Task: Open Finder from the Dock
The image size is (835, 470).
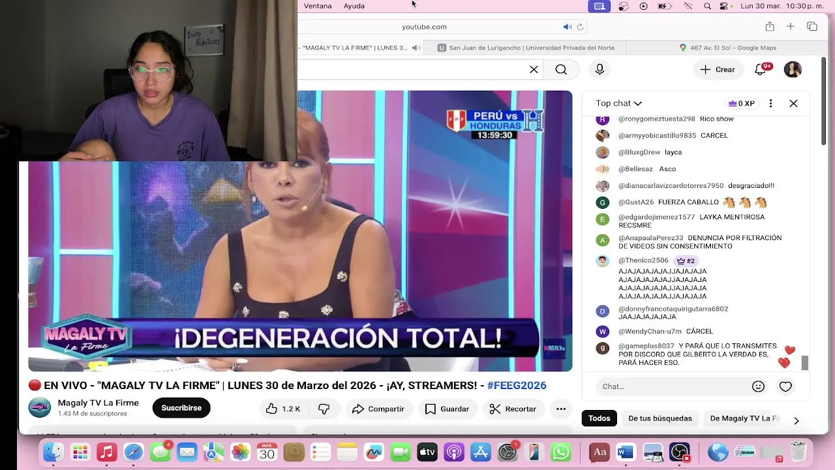Action: 53,452
